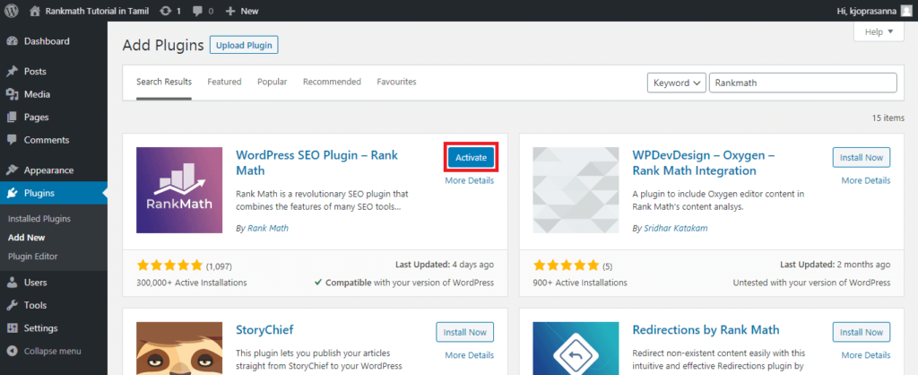This screenshot has width=918, height=375.
Task: Open More Details for Rank Math plugin
Action: pyautogui.click(x=470, y=180)
